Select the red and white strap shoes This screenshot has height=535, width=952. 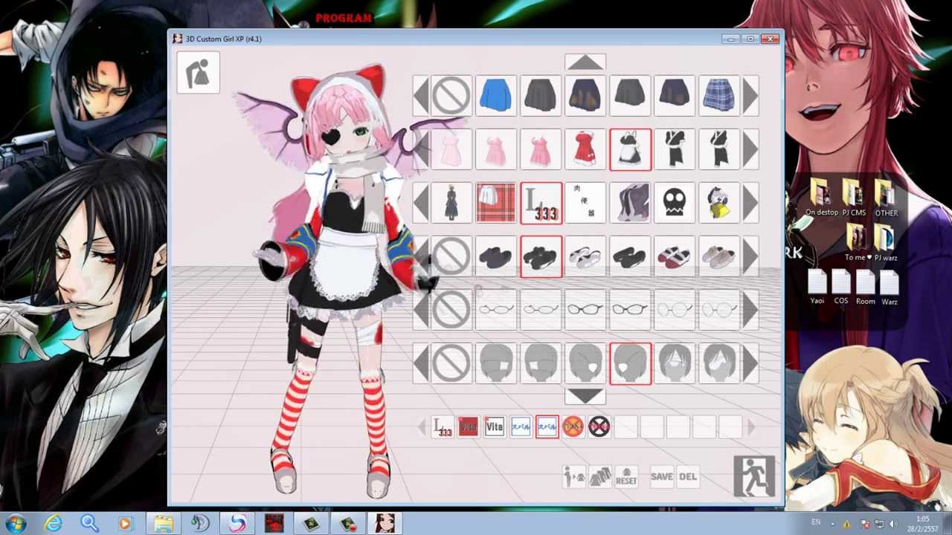675,256
